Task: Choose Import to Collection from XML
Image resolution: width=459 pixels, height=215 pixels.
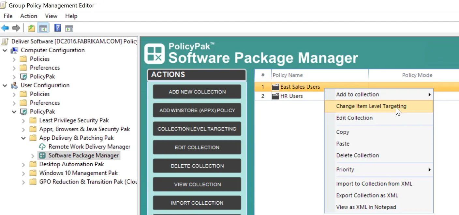Action: 379,184
